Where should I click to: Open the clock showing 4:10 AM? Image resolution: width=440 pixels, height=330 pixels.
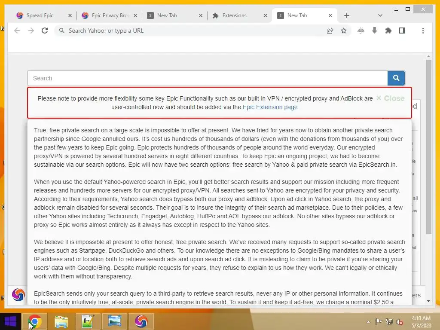pos(421,321)
